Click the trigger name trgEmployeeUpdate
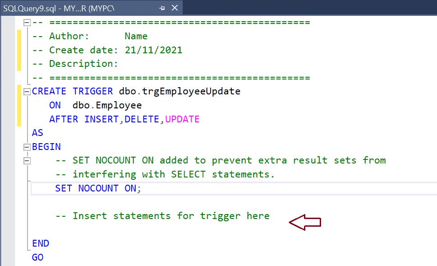This screenshot has width=437, height=266. (x=191, y=92)
